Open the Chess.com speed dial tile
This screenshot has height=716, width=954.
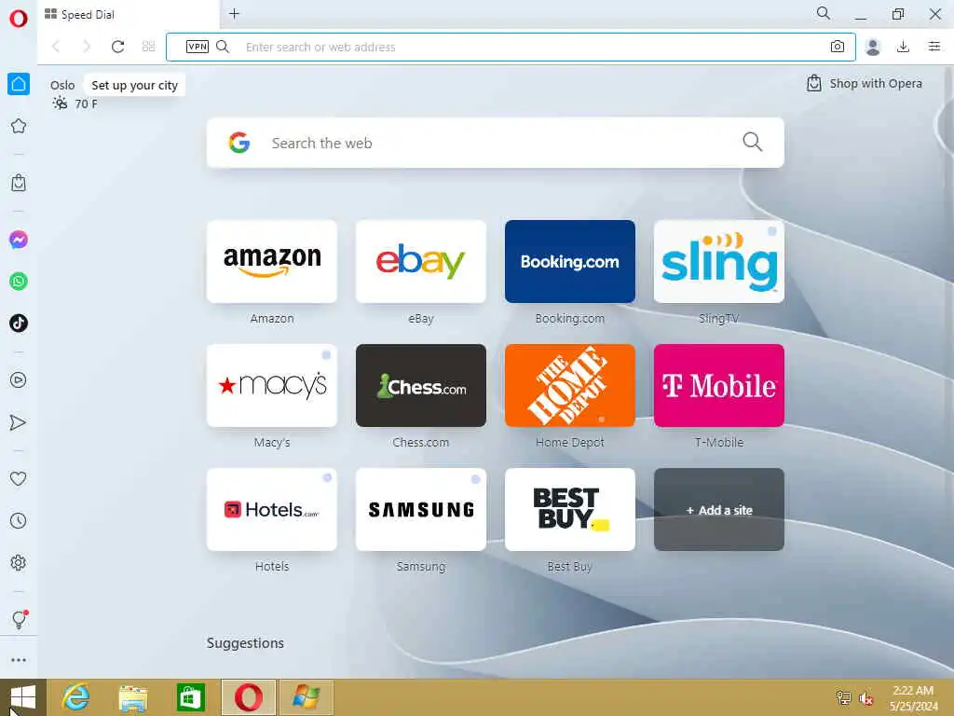(421, 385)
